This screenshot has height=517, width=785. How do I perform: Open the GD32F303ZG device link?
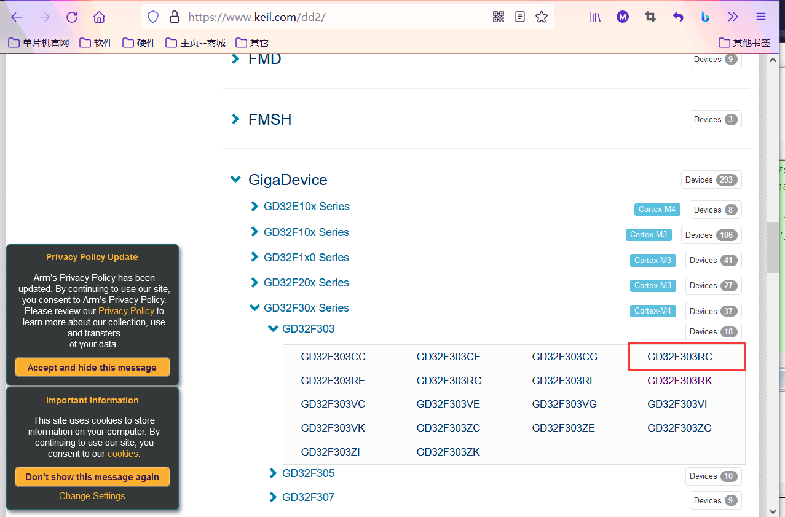point(680,428)
